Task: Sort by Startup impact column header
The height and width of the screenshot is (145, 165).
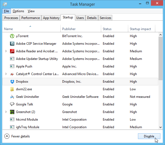Action: 140,29
